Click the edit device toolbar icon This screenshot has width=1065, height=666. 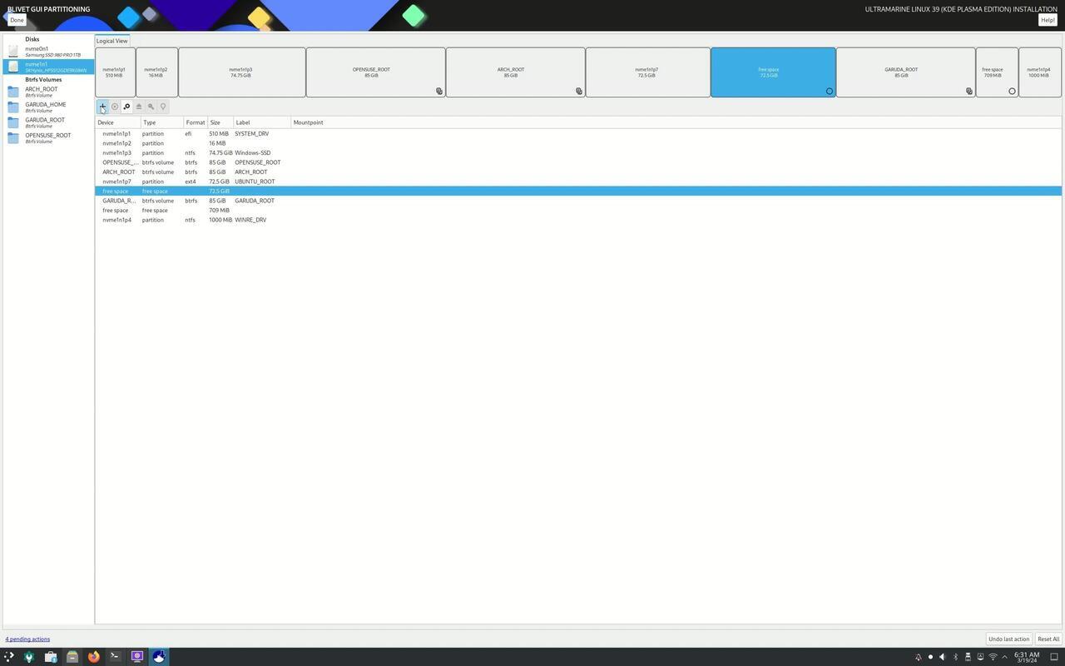coord(126,107)
